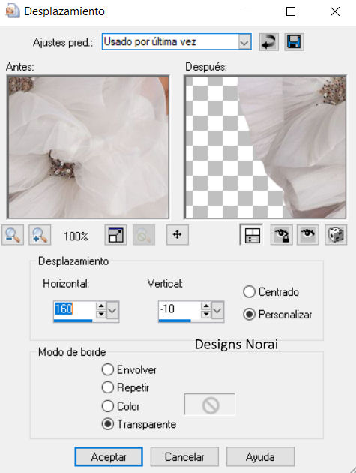Choose the Repetir border mode option
356x473 pixels.
[107, 387]
